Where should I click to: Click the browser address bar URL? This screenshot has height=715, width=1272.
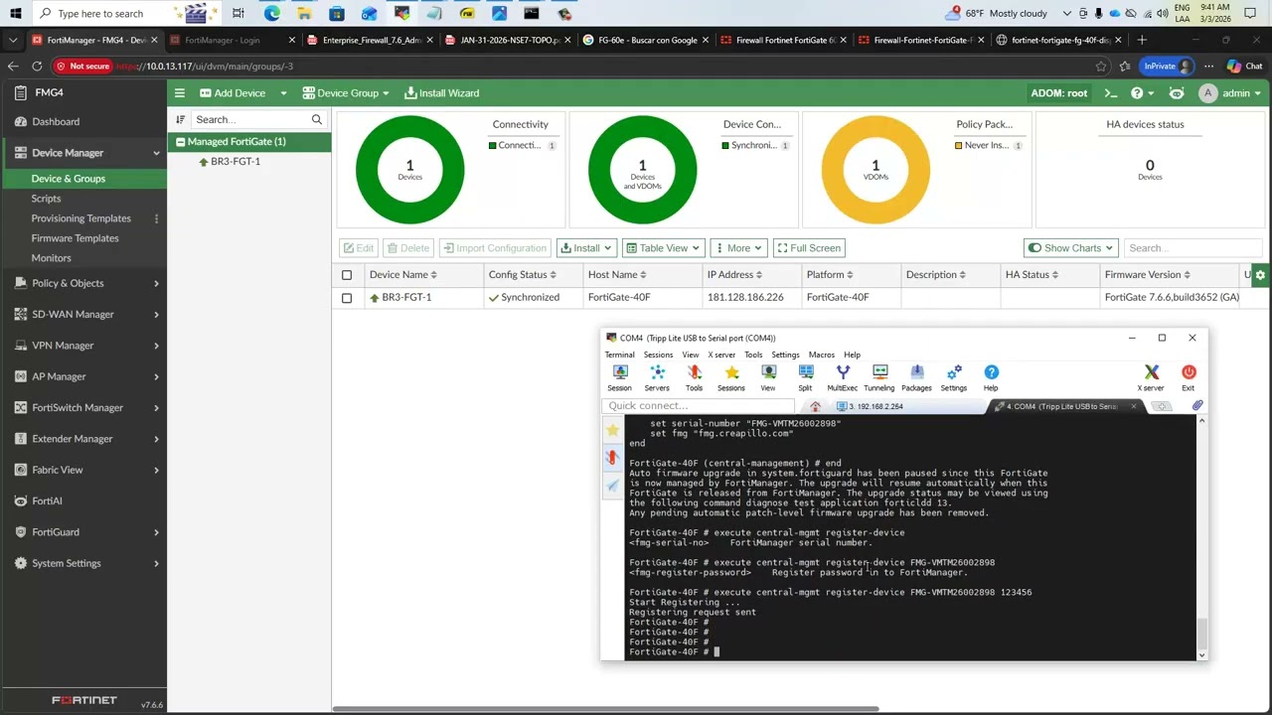coord(205,67)
